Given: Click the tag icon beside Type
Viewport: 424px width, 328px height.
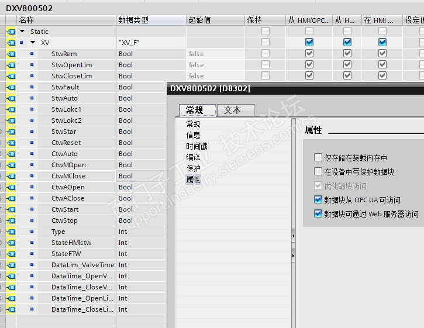Looking at the screenshot, I should (11, 232).
